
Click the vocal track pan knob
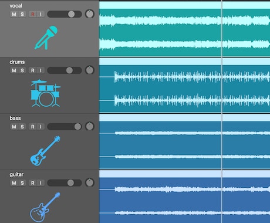(90, 14)
